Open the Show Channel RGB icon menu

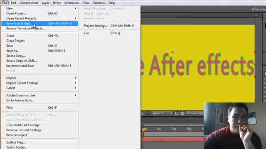pyautogui.click(x=148, y=113)
